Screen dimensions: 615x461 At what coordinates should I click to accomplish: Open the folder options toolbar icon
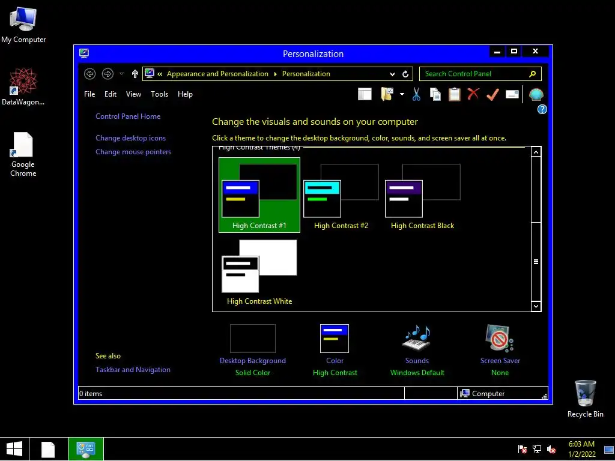tap(387, 94)
